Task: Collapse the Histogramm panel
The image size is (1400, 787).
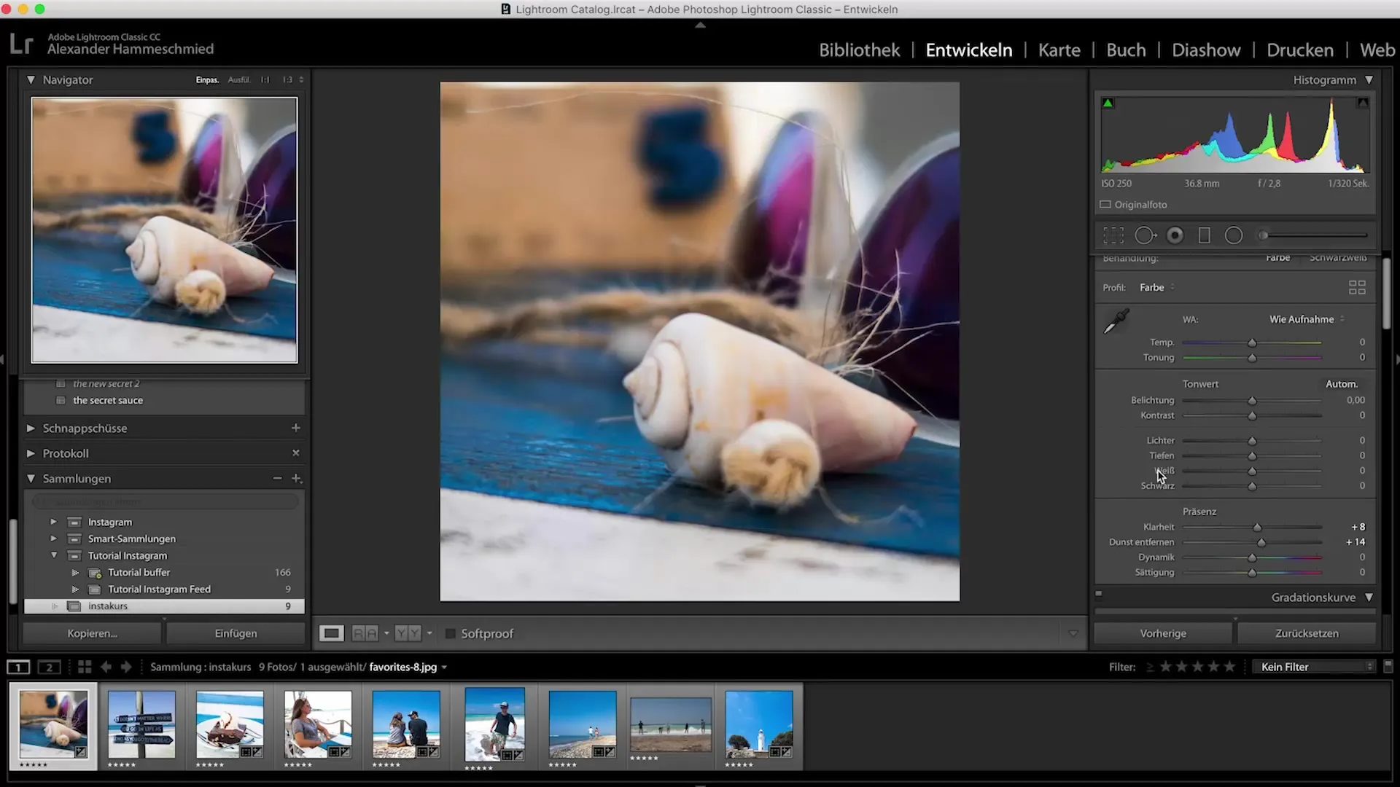Action: coord(1369,79)
